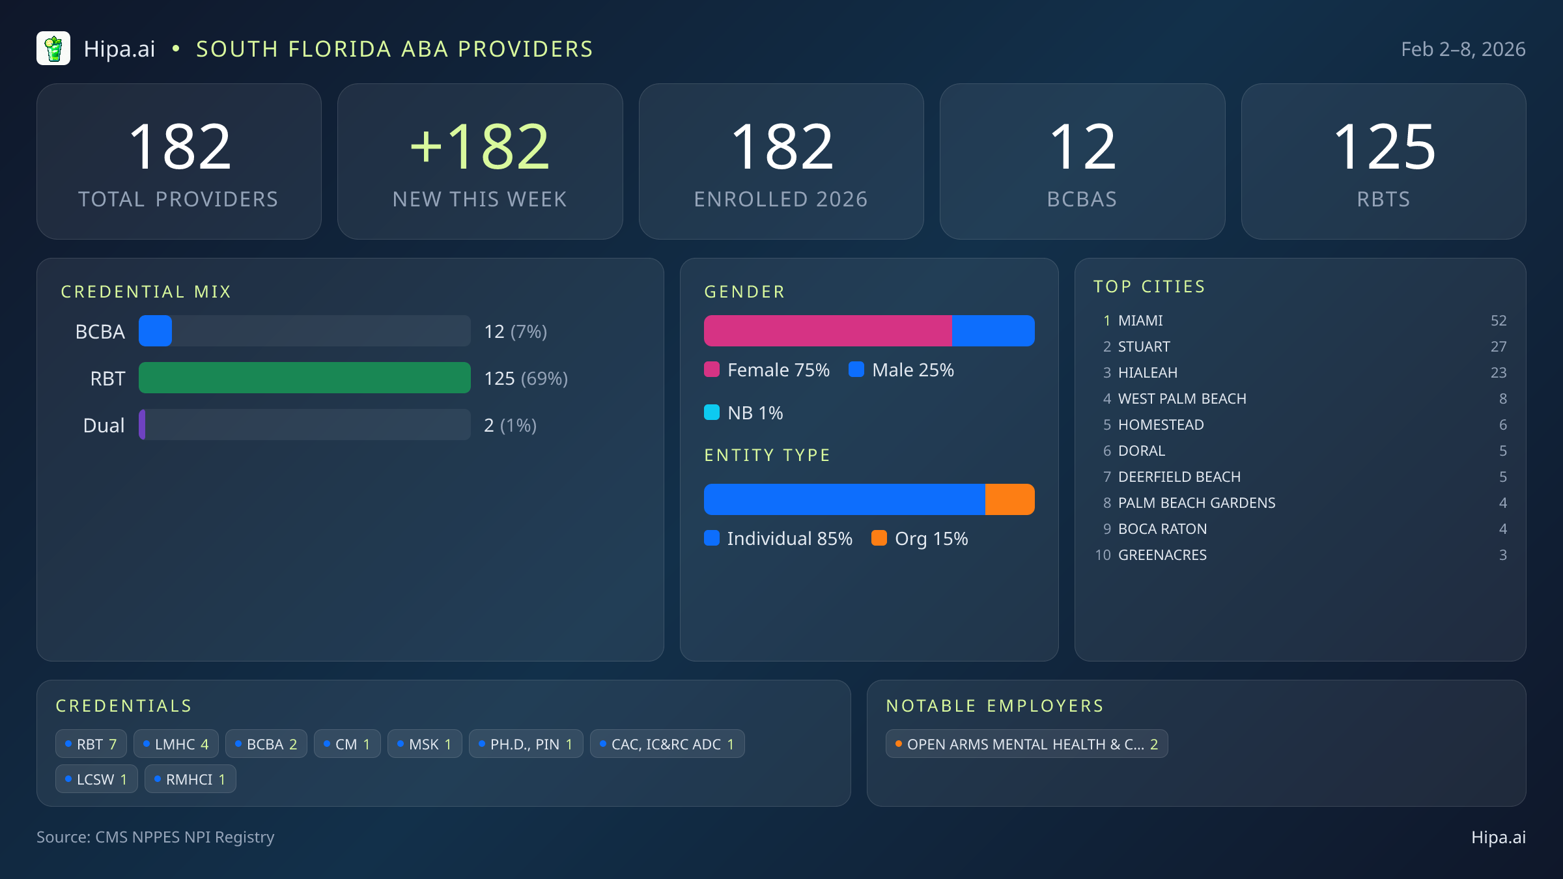The image size is (1563, 879).
Task: Click the NB legend marker
Action: [x=712, y=412]
